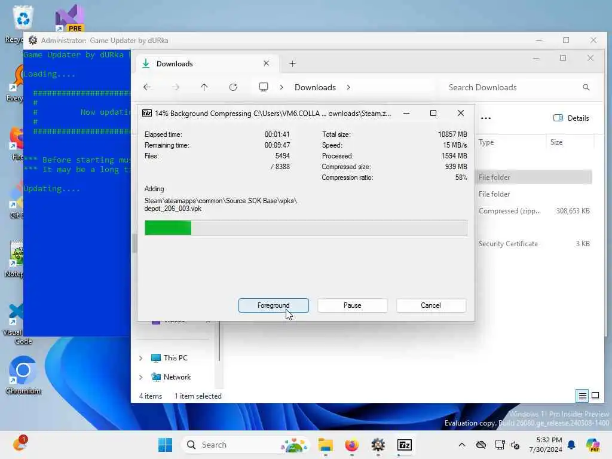The image size is (612, 459).
Task: Go forward in Explorer navigation
Action: [x=176, y=87]
